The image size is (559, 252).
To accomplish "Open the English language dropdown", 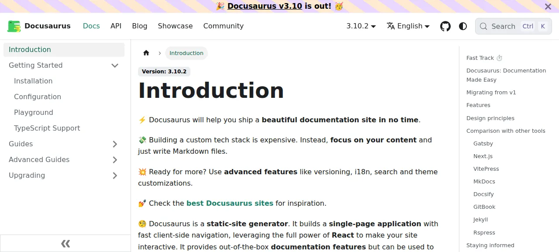I will 408,26.
